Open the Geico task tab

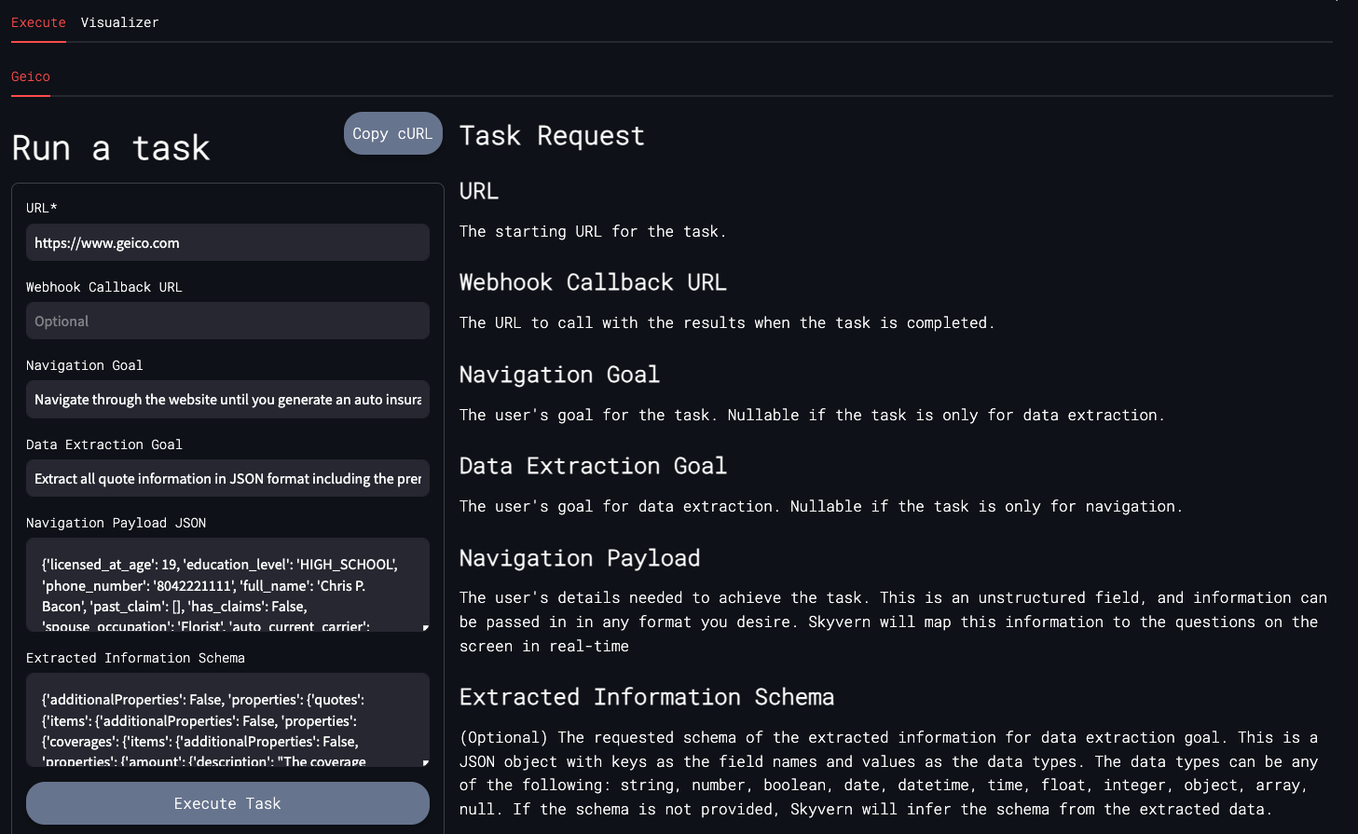[31, 76]
